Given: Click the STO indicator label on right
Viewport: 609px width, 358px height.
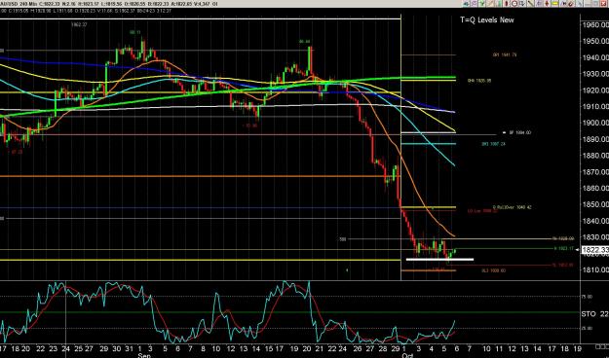Looking at the screenshot, I should point(589,314).
